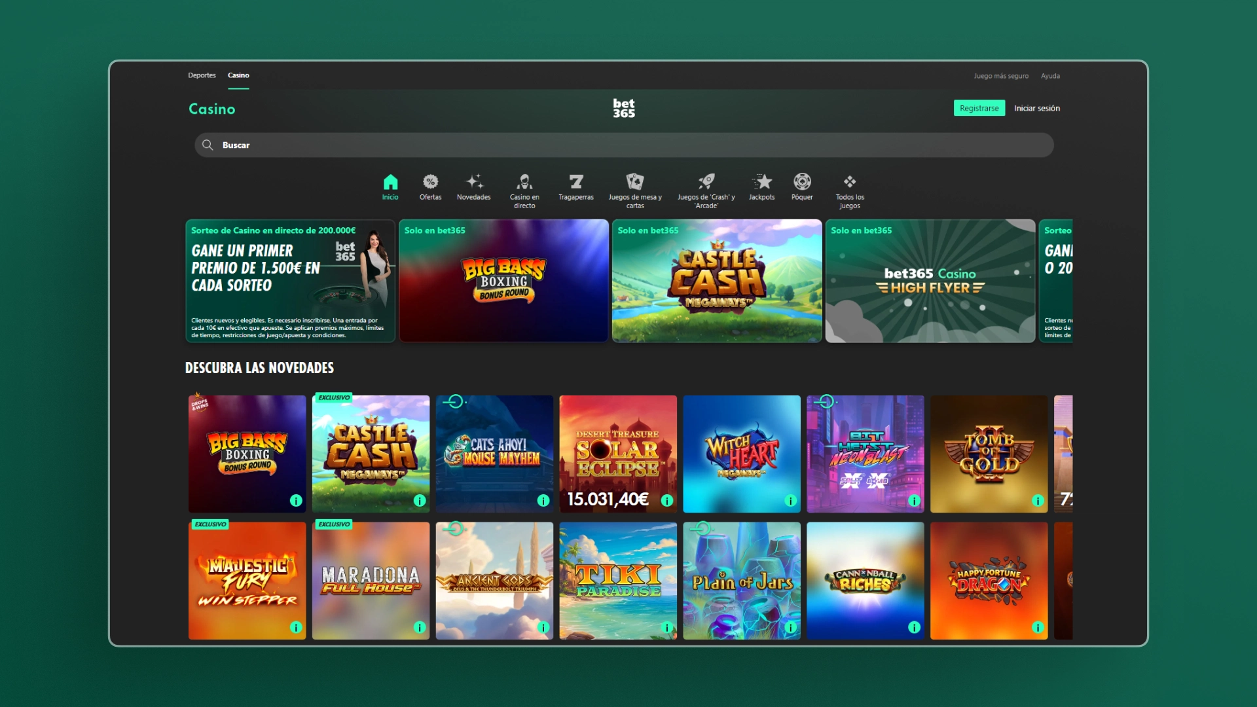Open info icon on Happy Fortune Dragon

pyautogui.click(x=1038, y=627)
